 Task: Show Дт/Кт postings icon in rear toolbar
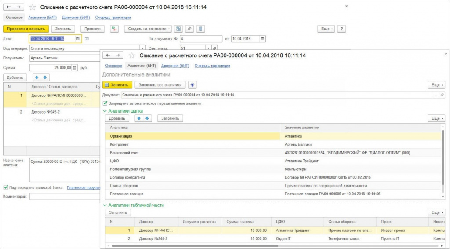(x=114, y=29)
